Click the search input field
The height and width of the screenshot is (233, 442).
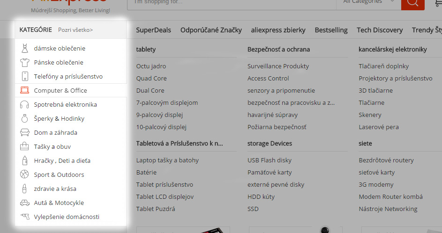[232, 3]
